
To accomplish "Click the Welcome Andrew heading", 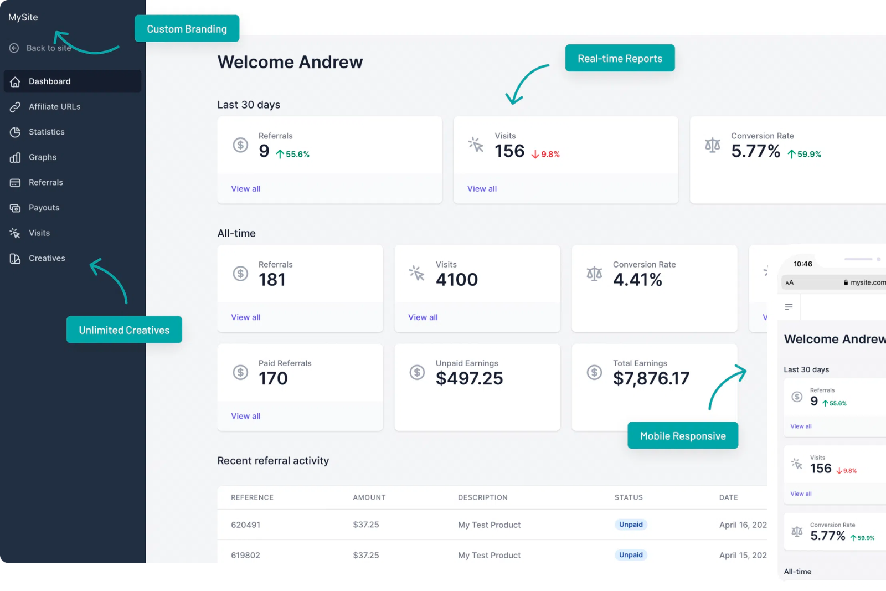I will point(290,62).
